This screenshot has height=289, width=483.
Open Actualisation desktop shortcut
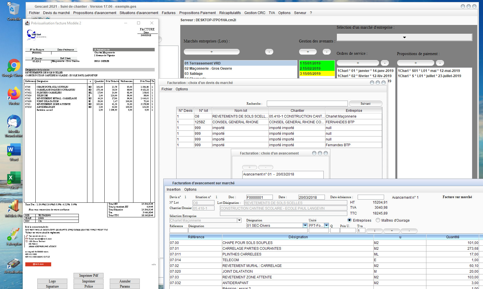tap(13, 266)
